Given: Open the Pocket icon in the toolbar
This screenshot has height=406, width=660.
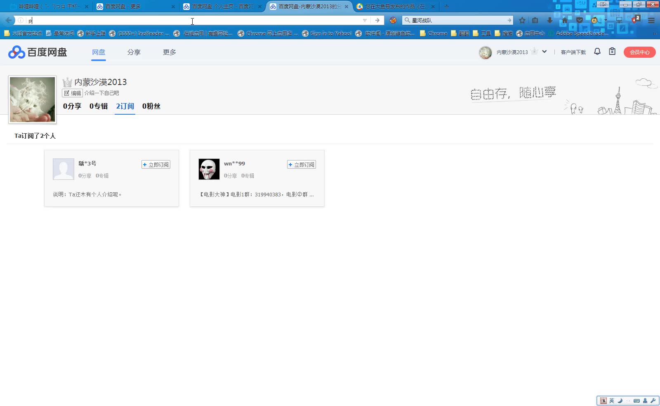Looking at the screenshot, I should 579,20.
